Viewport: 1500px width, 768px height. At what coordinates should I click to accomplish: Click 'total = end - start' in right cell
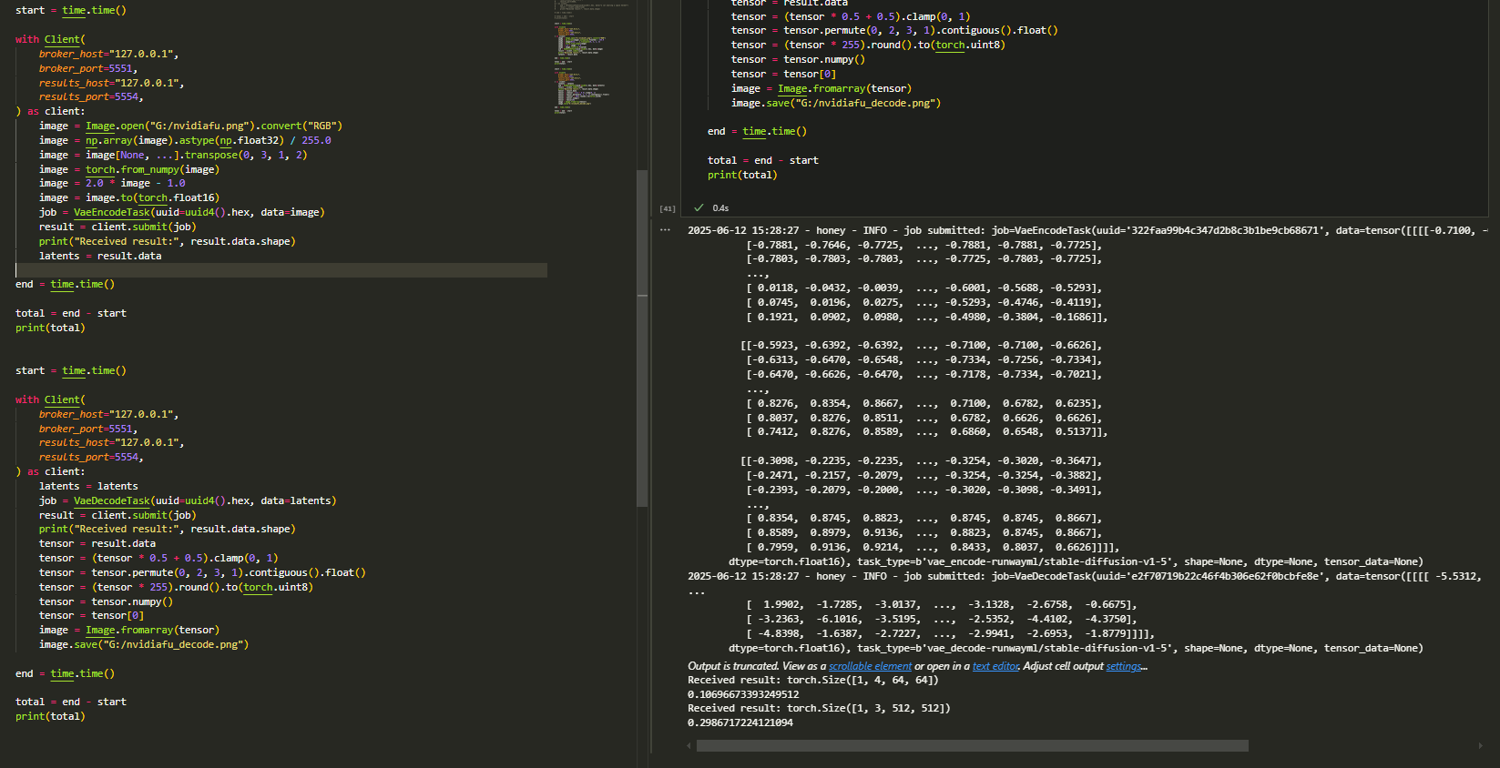[x=763, y=160]
